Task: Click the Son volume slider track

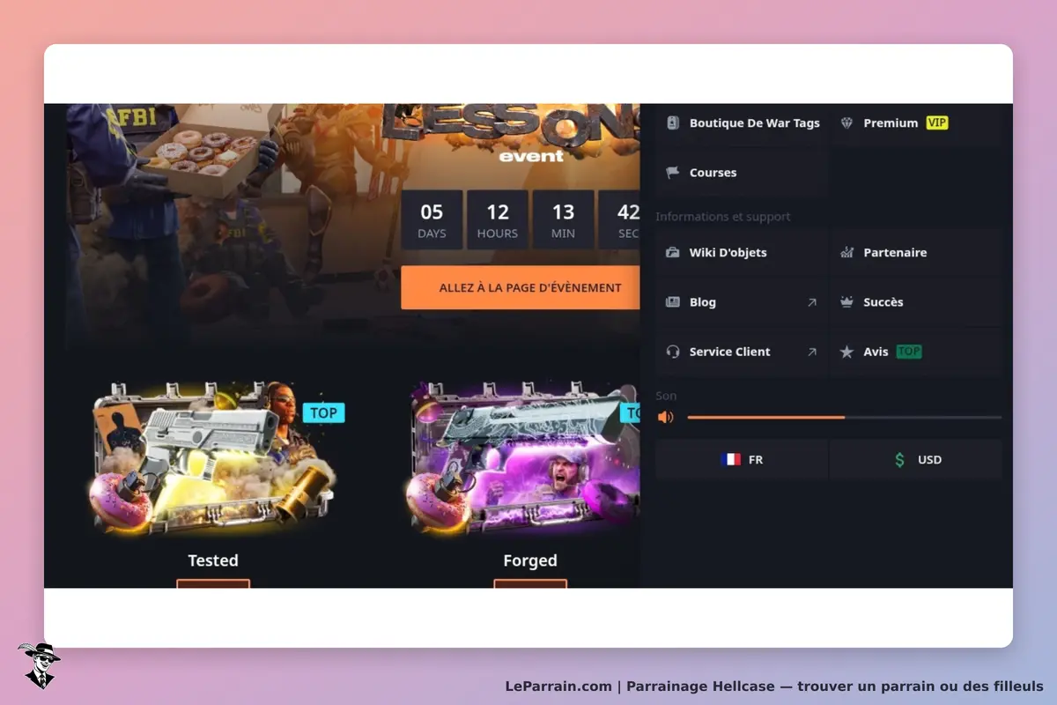Action: 844,417
